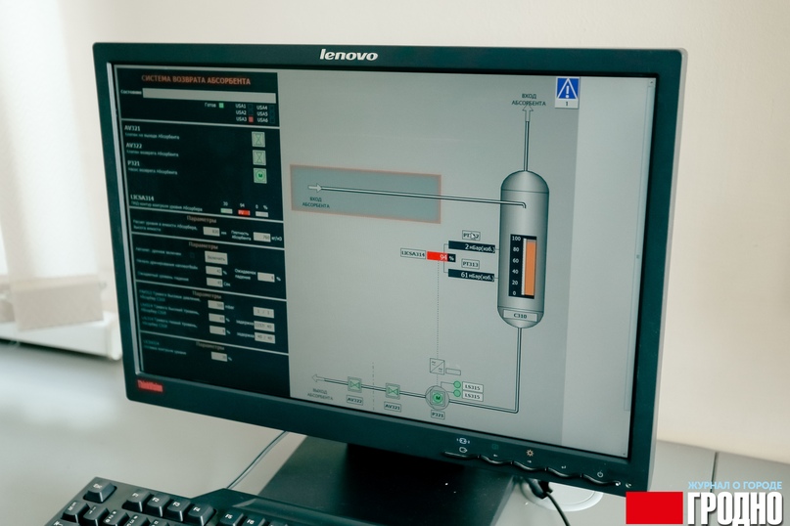Open the lower LS315 tag label

pyautogui.click(x=473, y=396)
